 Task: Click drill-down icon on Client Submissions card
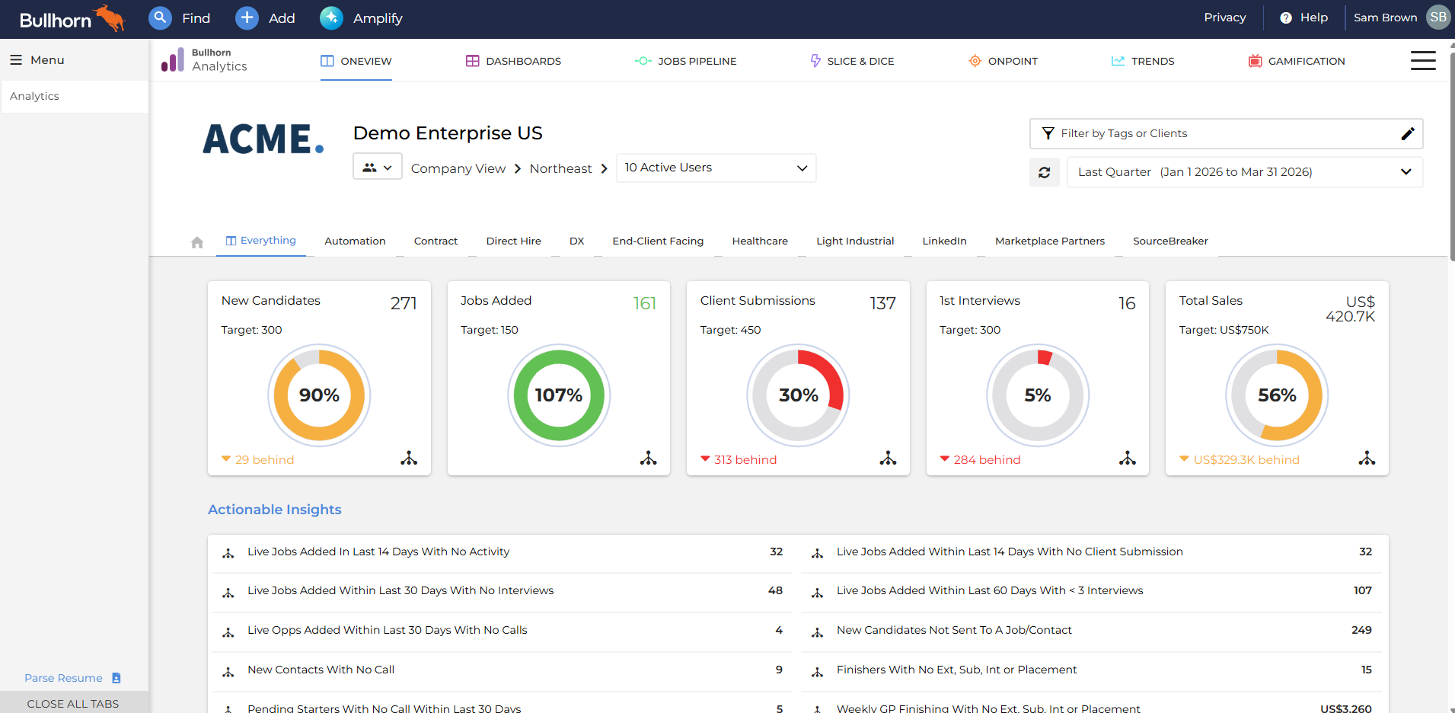tap(888, 458)
